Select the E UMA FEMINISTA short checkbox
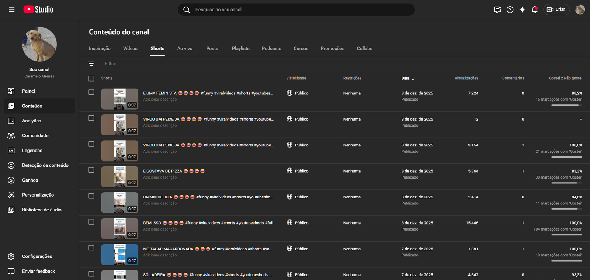The height and width of the screenshot is (280, 590). tap(91, 92)
